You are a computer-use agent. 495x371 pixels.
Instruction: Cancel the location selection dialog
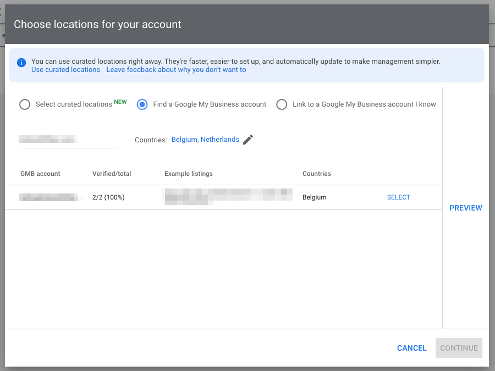411,348
